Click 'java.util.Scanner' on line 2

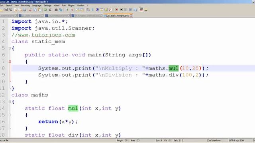pos(63,28)
